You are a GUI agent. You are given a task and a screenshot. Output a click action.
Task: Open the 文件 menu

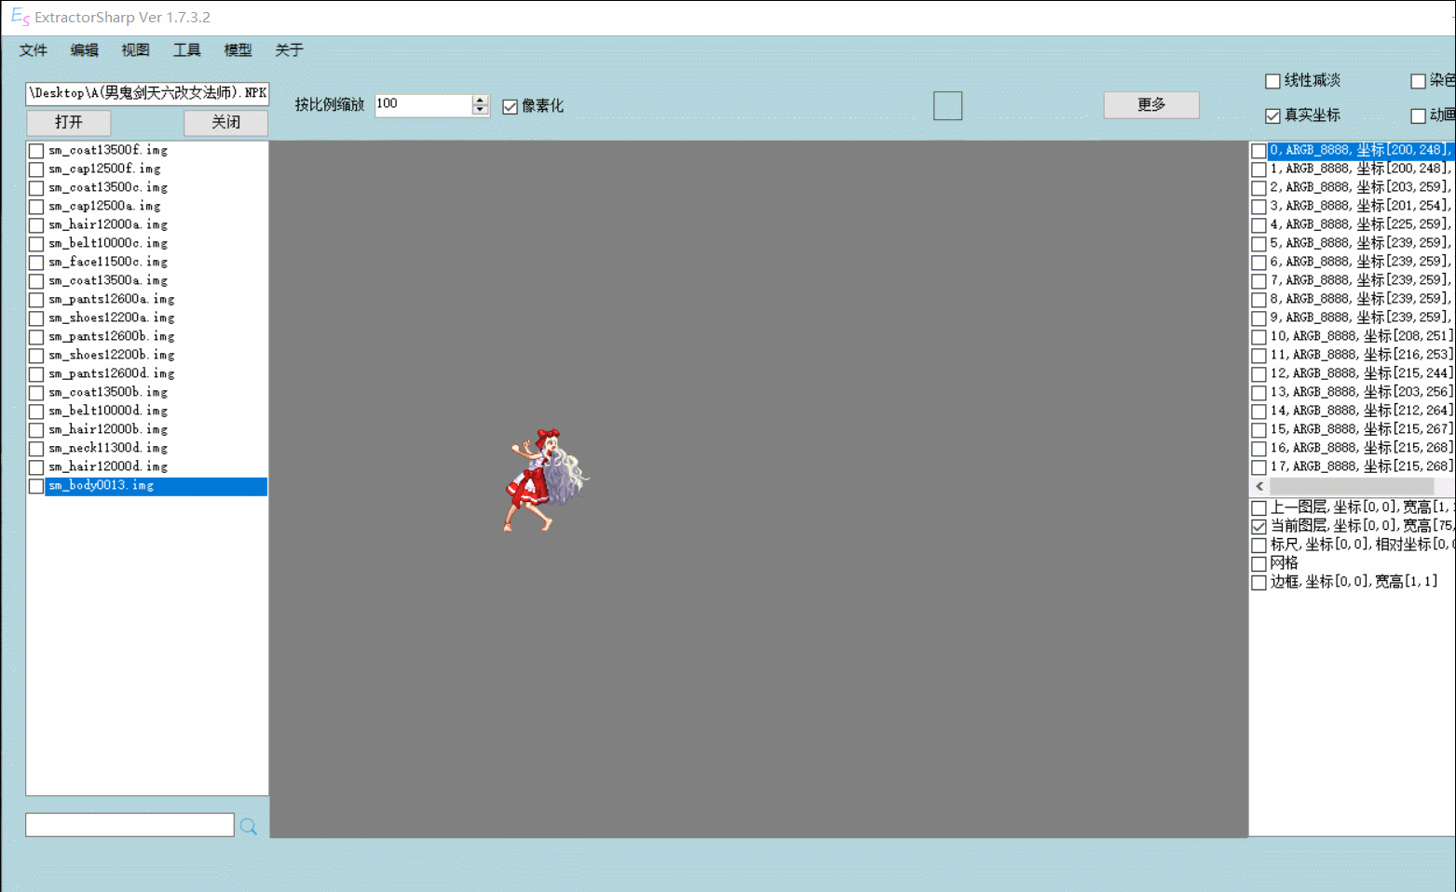34,50
